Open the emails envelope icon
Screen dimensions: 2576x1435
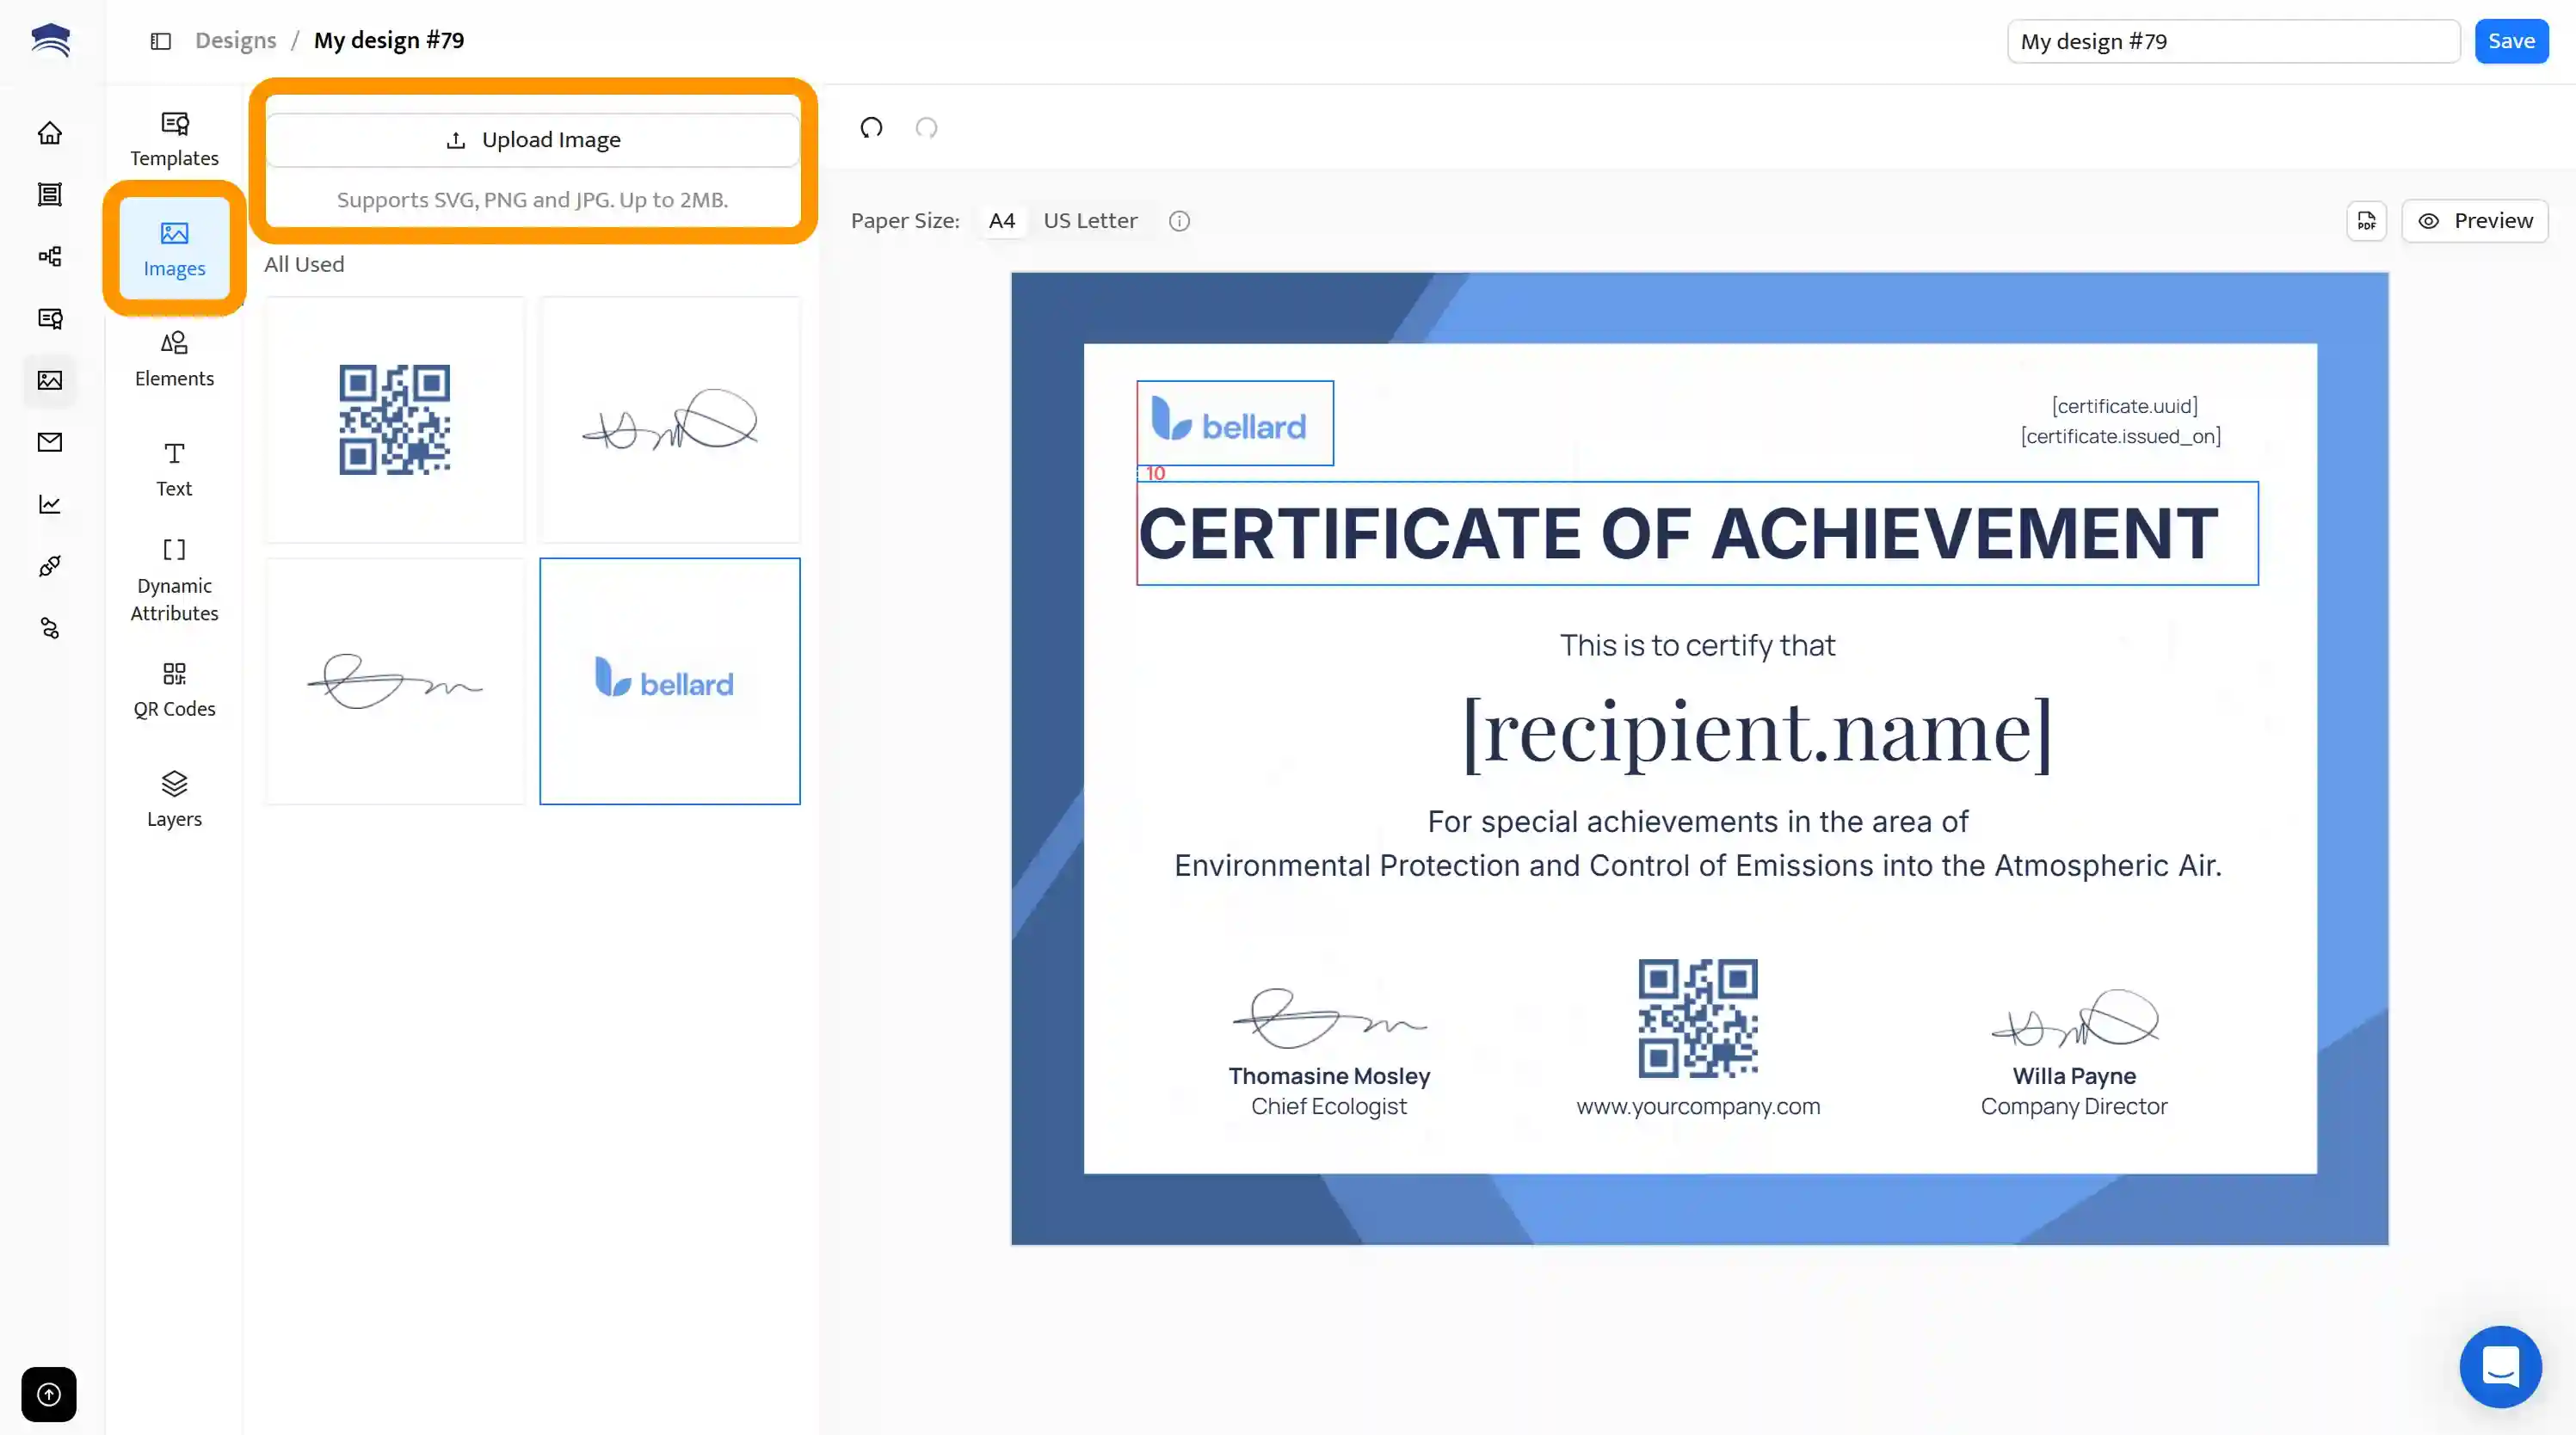click(50, 442)
